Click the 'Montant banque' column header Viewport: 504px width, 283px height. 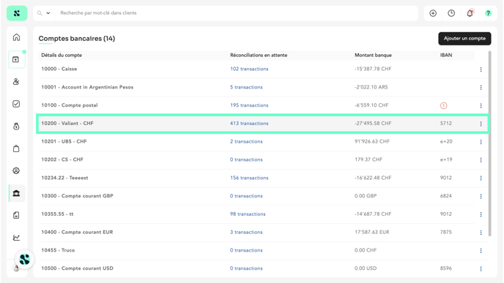[373, 55]
